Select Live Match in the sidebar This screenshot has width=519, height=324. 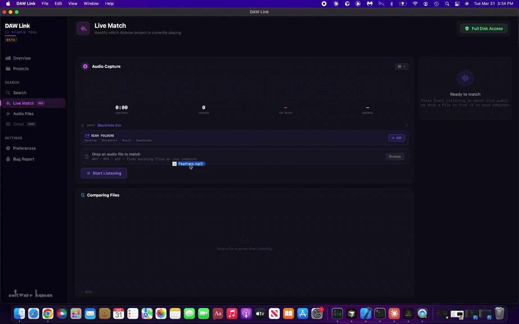23,103
